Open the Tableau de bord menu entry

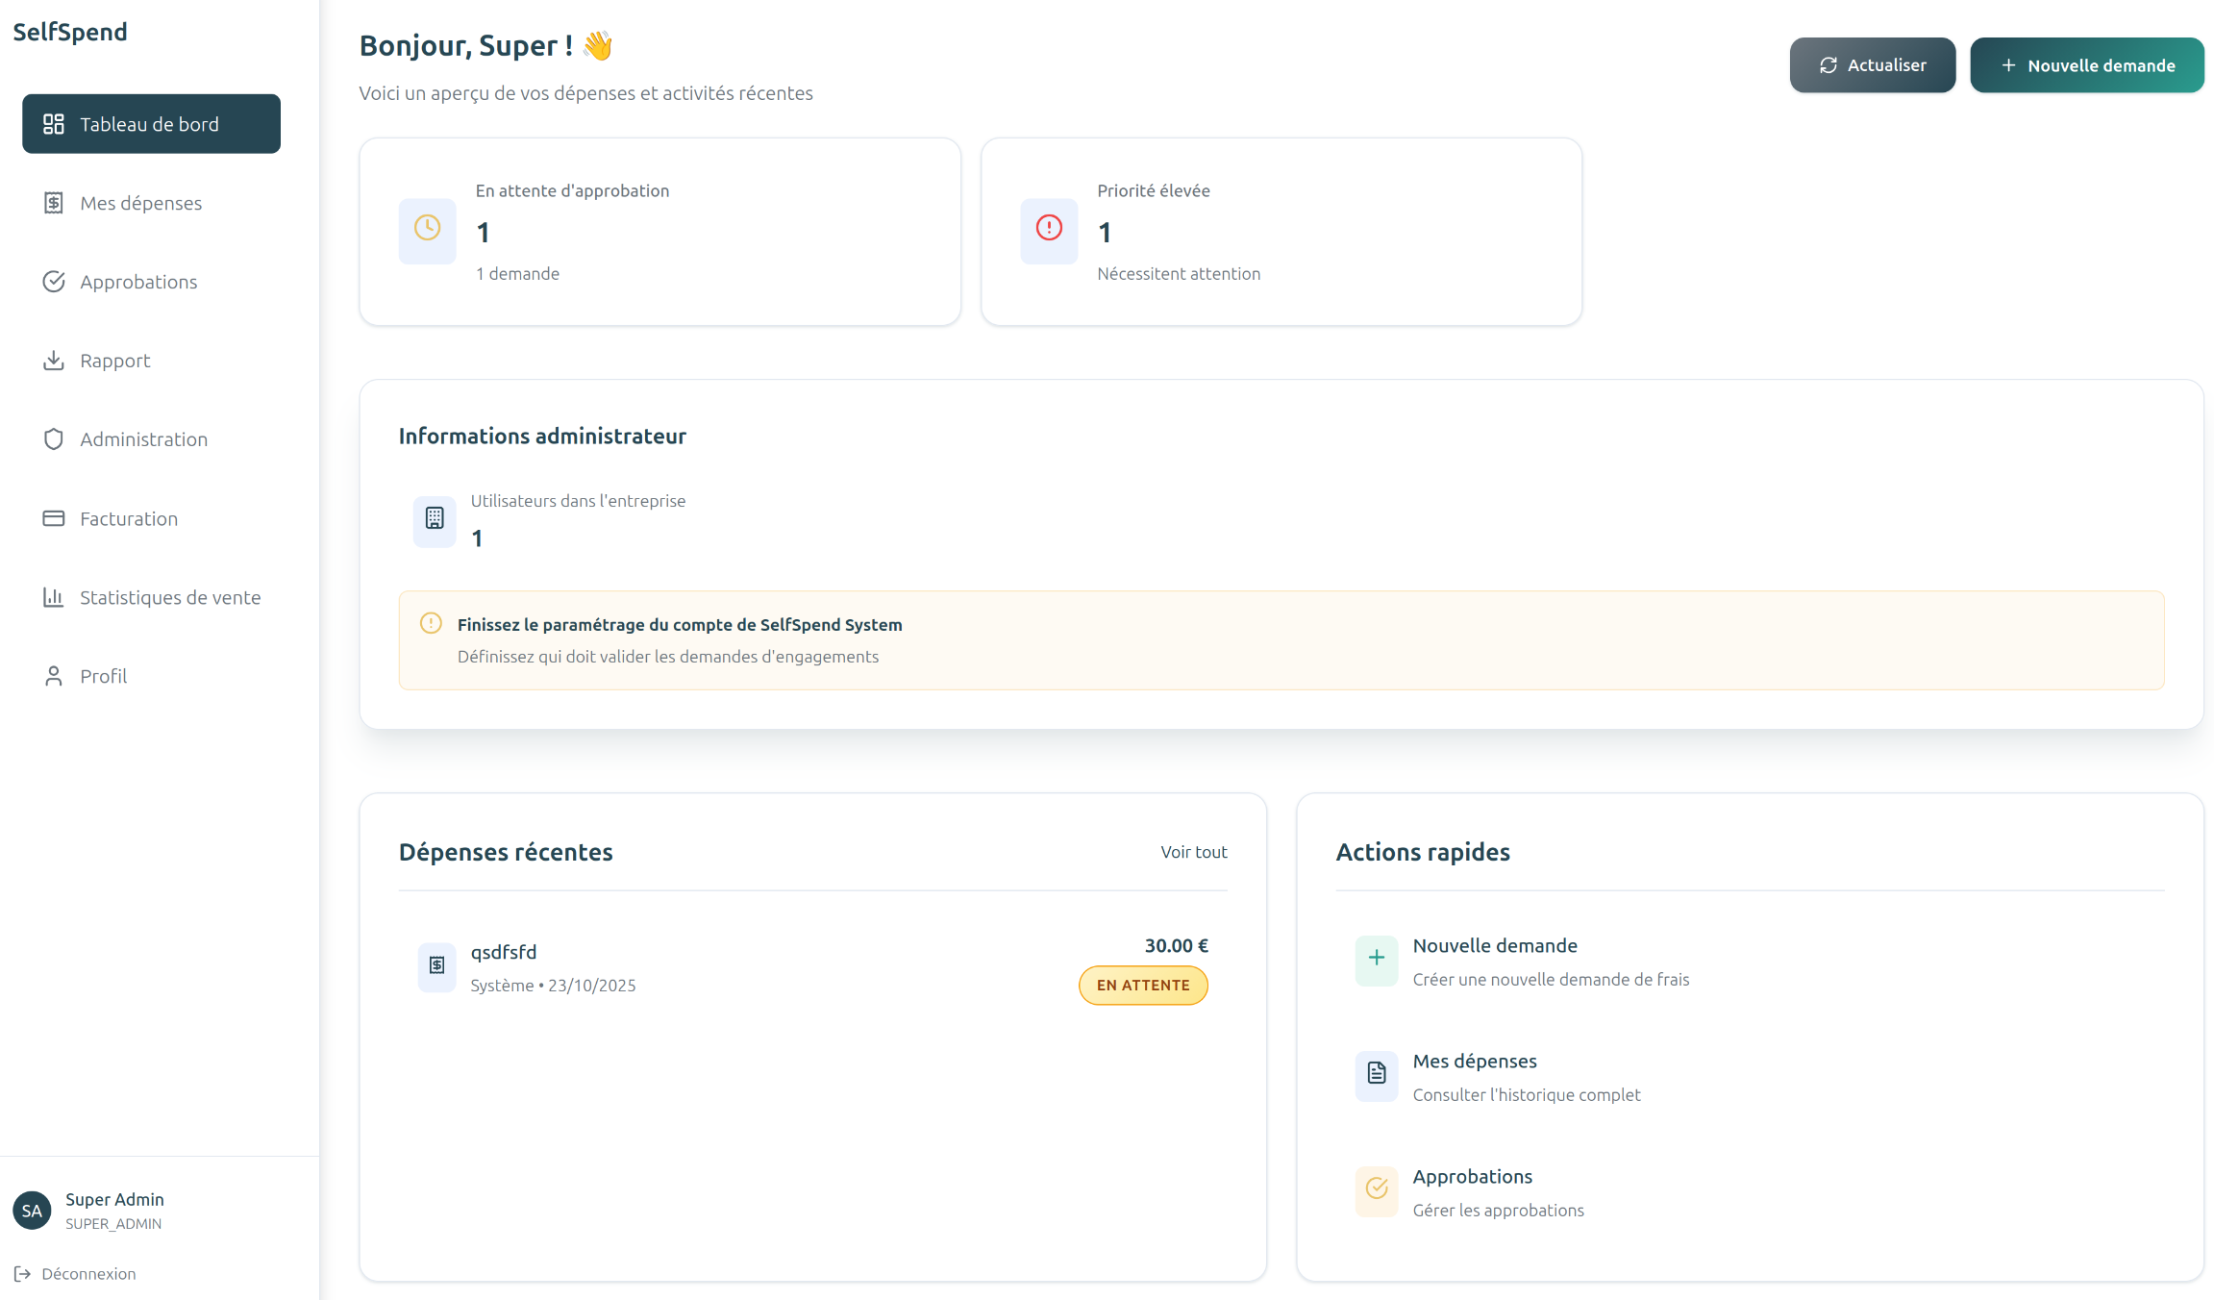150,123
